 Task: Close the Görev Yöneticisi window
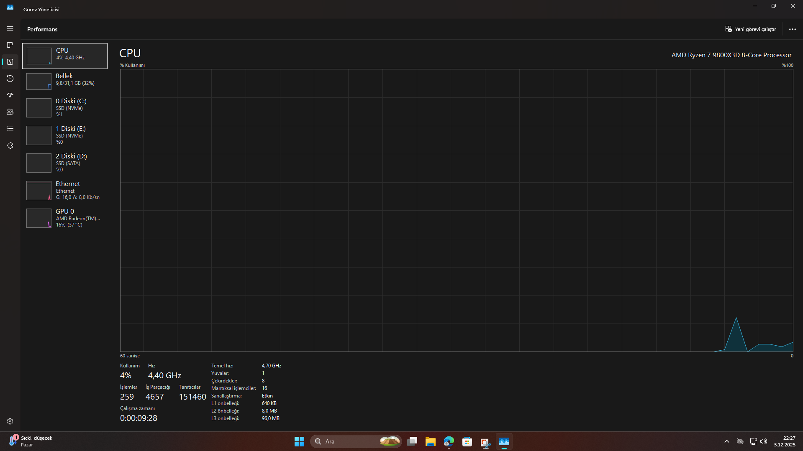793,6
